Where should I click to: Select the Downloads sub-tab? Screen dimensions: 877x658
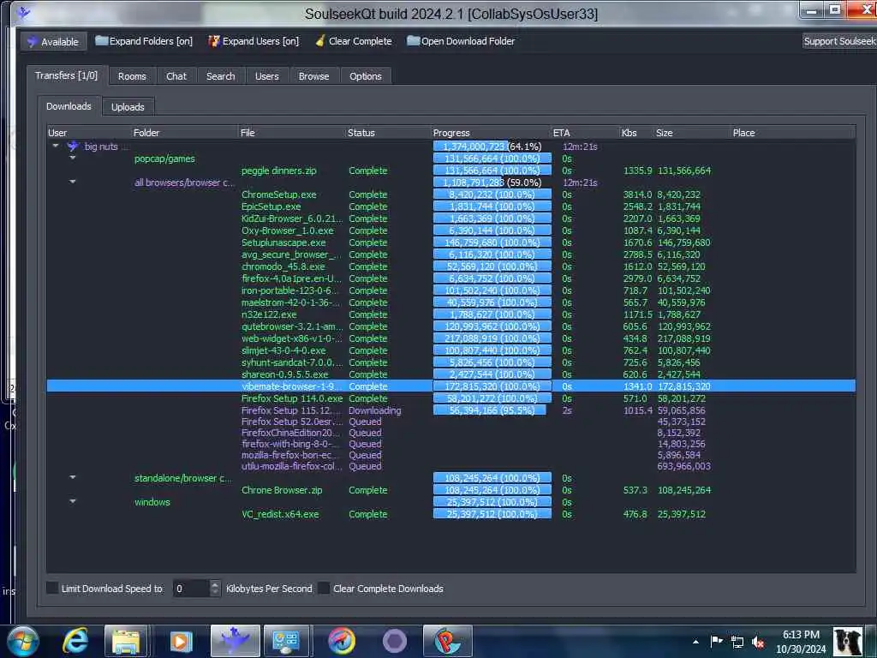pos(69,106)
